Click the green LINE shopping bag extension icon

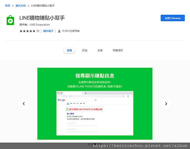pos(10,20)
